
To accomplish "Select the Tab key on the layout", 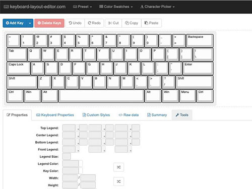I will point(17,54).
